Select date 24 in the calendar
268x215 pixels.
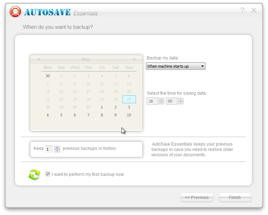click(x=88, y=99)
